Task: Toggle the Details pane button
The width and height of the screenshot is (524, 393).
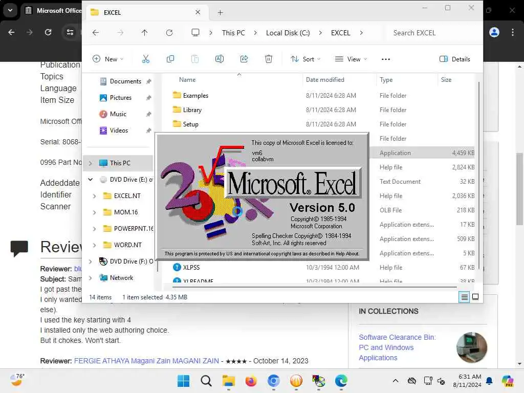Action: pos(454,59)
